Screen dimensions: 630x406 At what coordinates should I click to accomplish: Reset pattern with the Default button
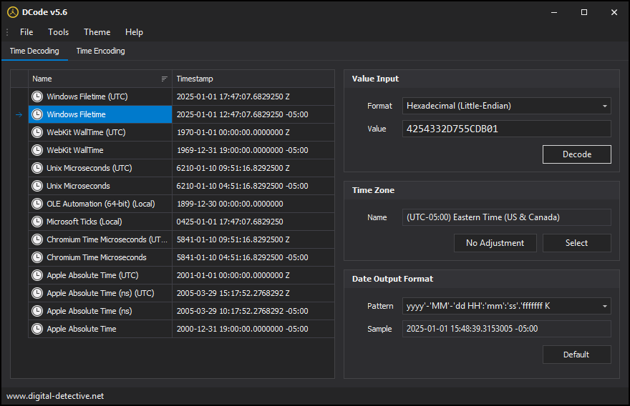click(576, 355)
